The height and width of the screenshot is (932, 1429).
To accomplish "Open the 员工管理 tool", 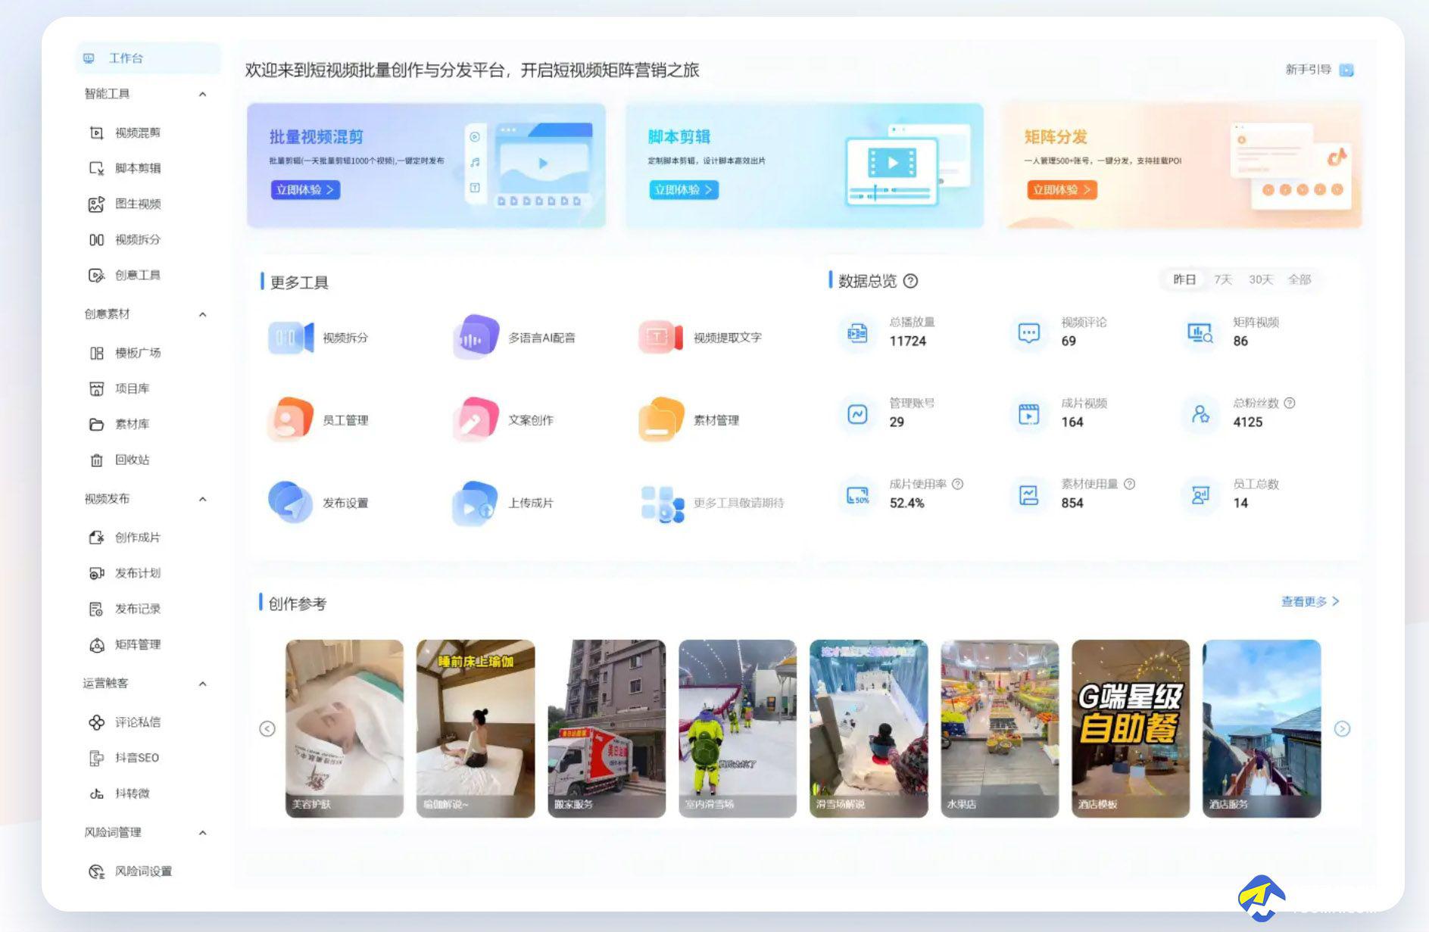I will pos(318,419).
